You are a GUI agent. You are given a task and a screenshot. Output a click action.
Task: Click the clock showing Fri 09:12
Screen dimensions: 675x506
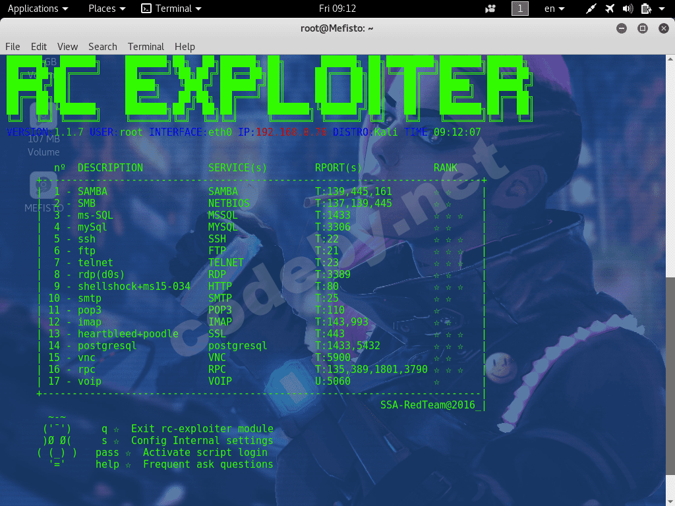coord(337,9)
